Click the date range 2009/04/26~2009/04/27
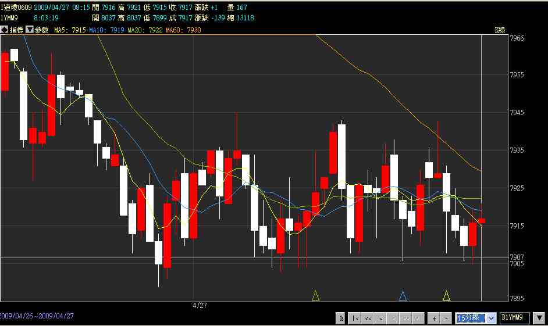The height and width of the screenshot is (326, 548). (37, 316)
